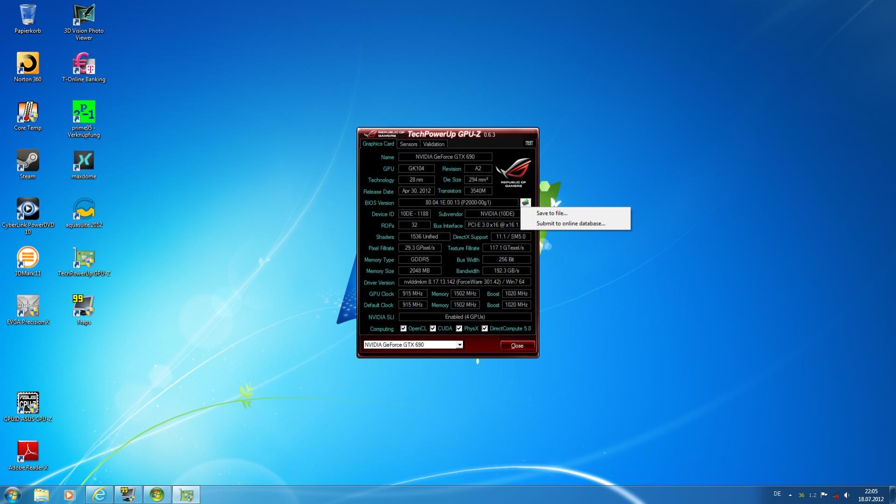Uncheck the DirectCompute 5.0 checkbox
The height and width of the screenshot is (504, 896).
click(485, 328)
